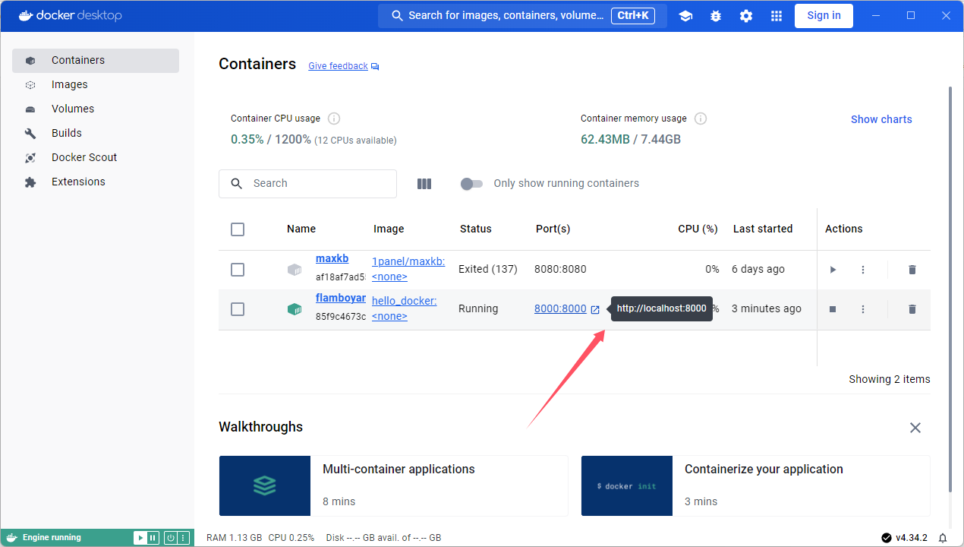Screen dimensions: 964x547
Task: Click the Engine running status label
Action: tap(52, 538)
